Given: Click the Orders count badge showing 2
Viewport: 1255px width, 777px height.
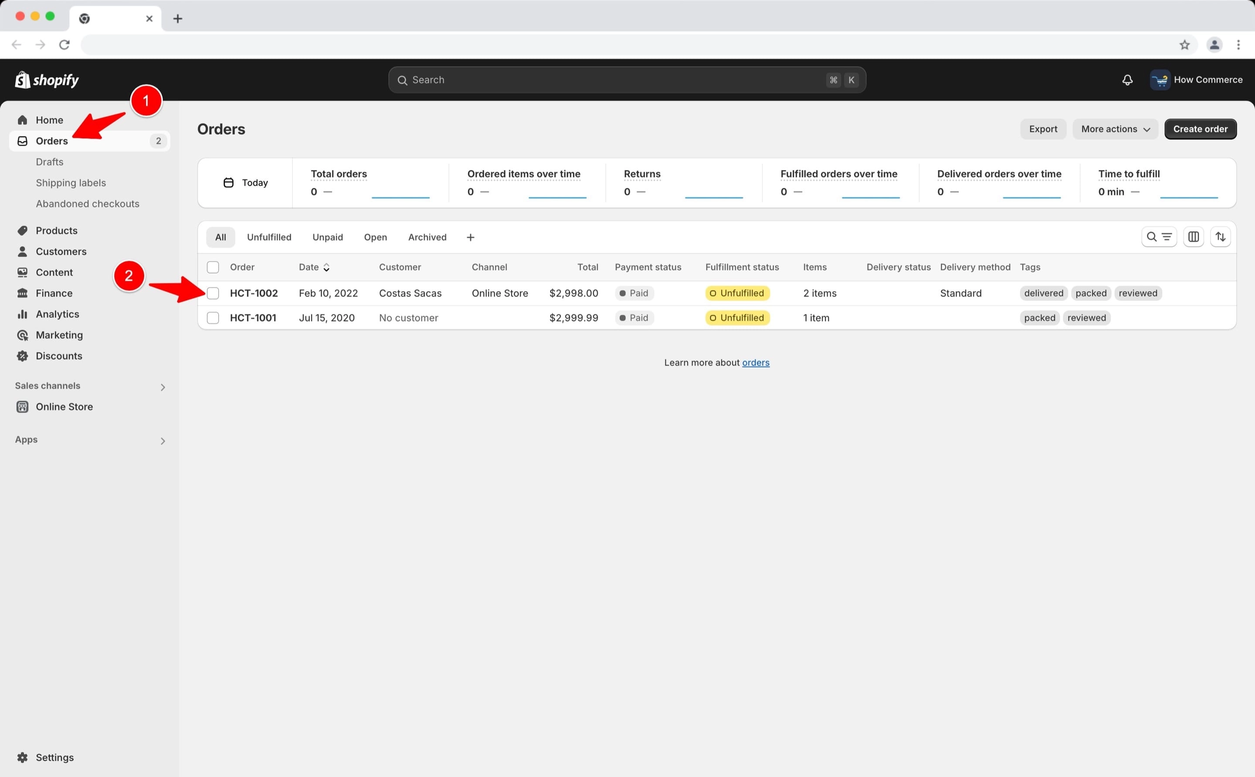Looking at the screenshot, I should click(158, 141).
